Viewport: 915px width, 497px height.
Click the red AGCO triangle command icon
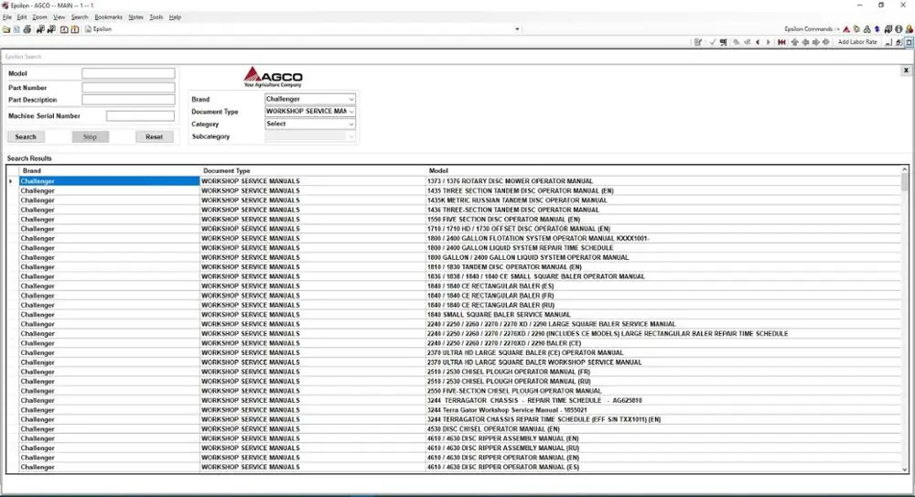click(846, 29)
